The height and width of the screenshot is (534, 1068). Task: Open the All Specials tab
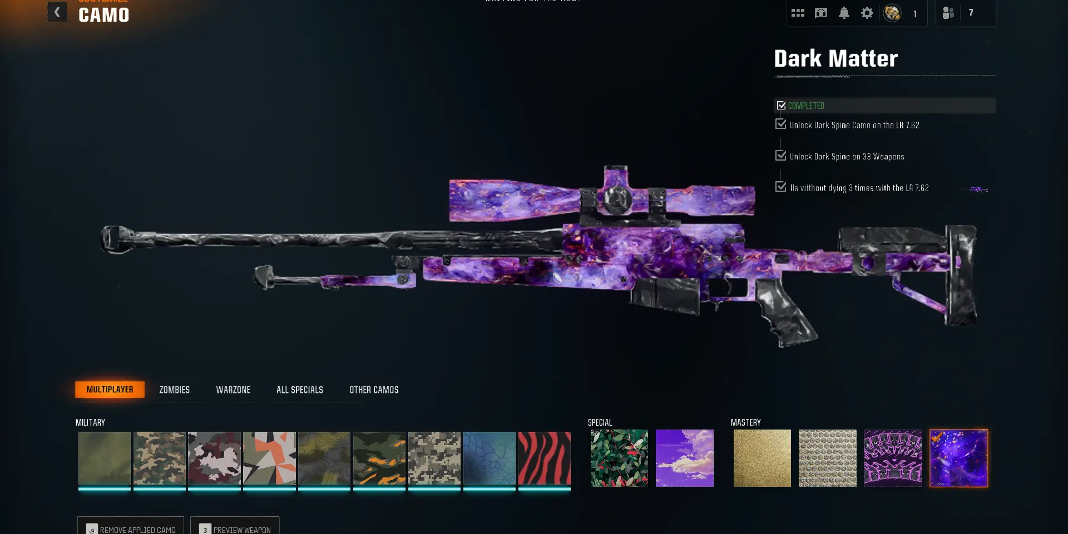coord(300,390)
